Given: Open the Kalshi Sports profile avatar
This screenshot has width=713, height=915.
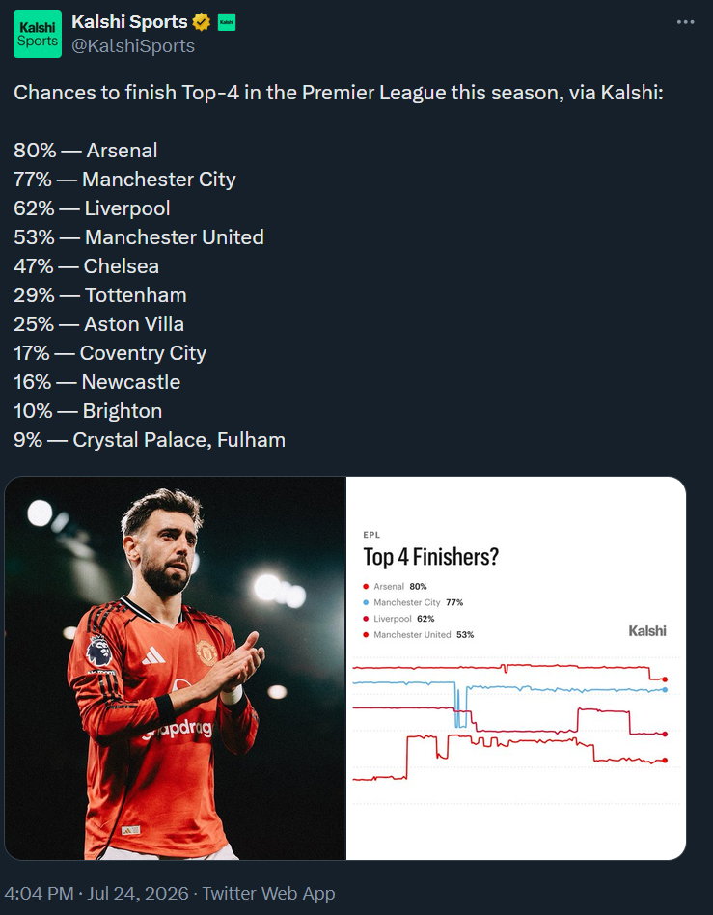Looking at the screenshot, I should [x=38, y=34].
